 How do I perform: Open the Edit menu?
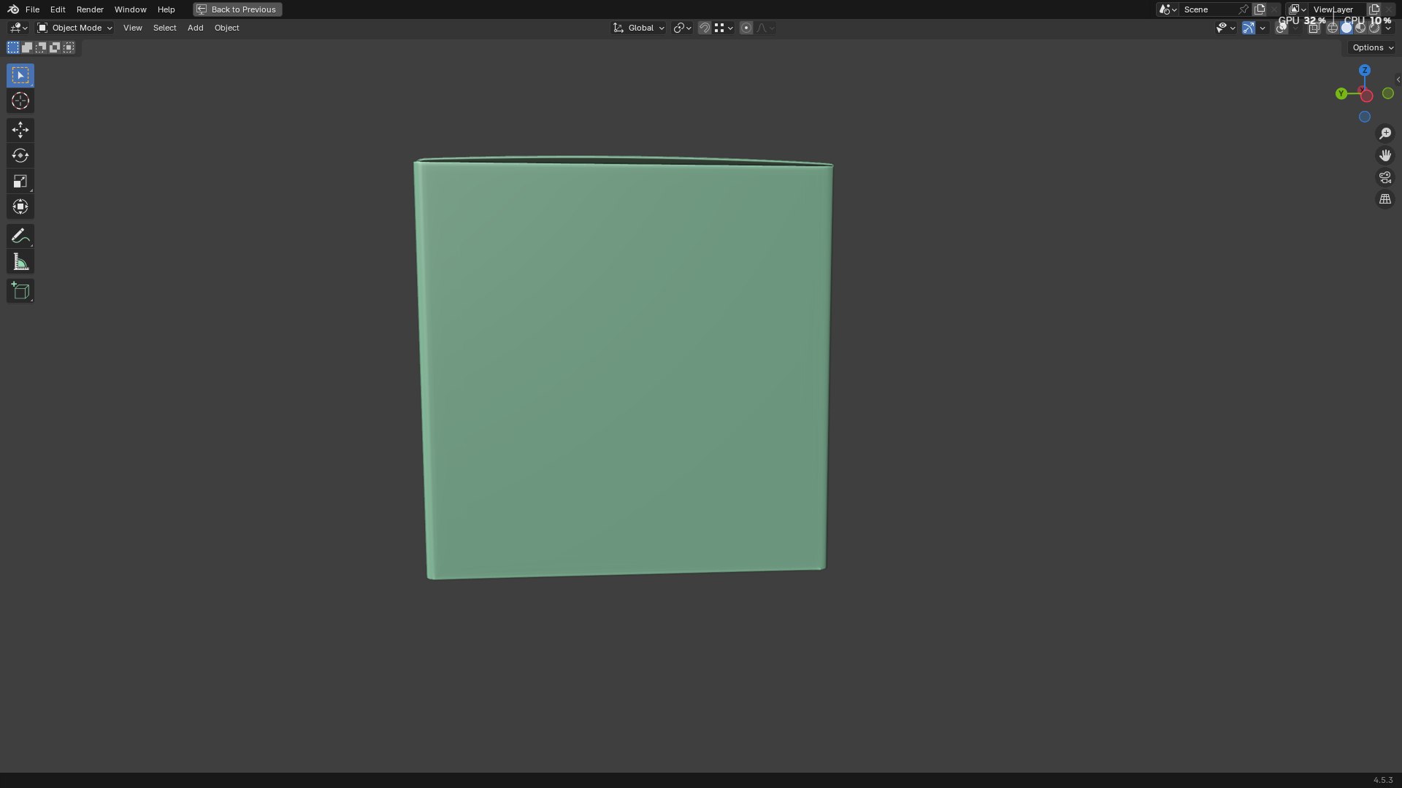(x=58, y=9)
